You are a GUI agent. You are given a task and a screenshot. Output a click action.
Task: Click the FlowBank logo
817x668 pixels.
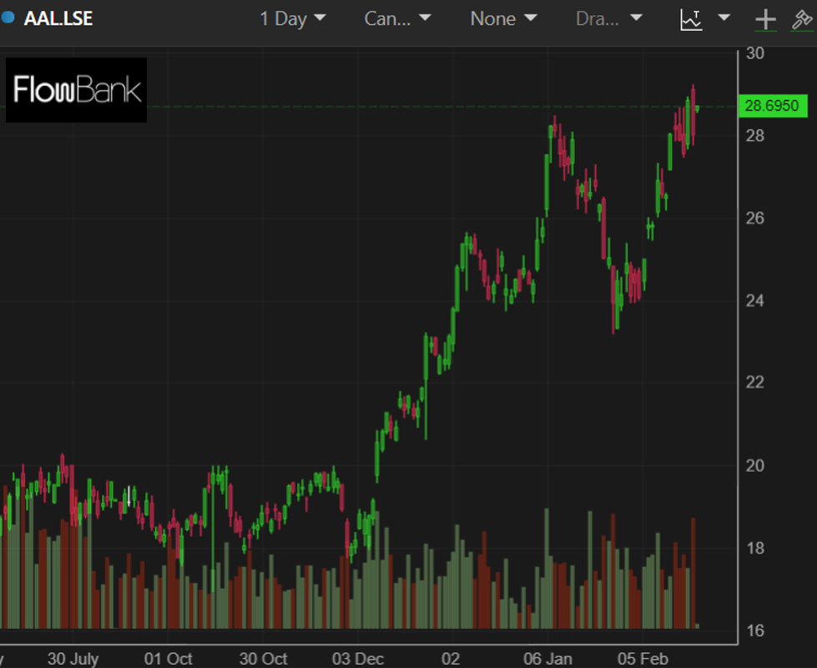(x=77, y=90)
